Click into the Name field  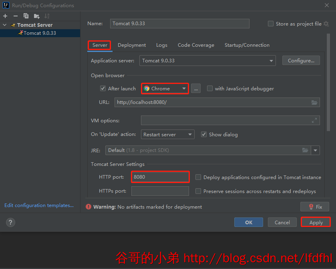[179, 24]
